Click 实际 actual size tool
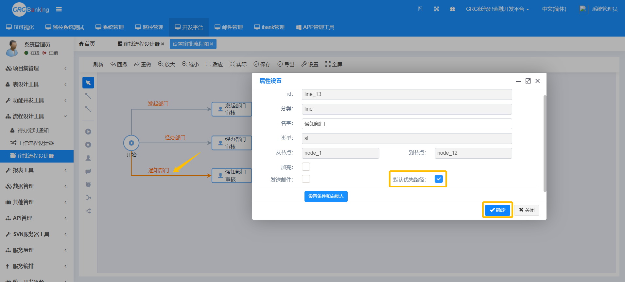The image size is (625, 282). pyautogui.click(x=238, y=64)
